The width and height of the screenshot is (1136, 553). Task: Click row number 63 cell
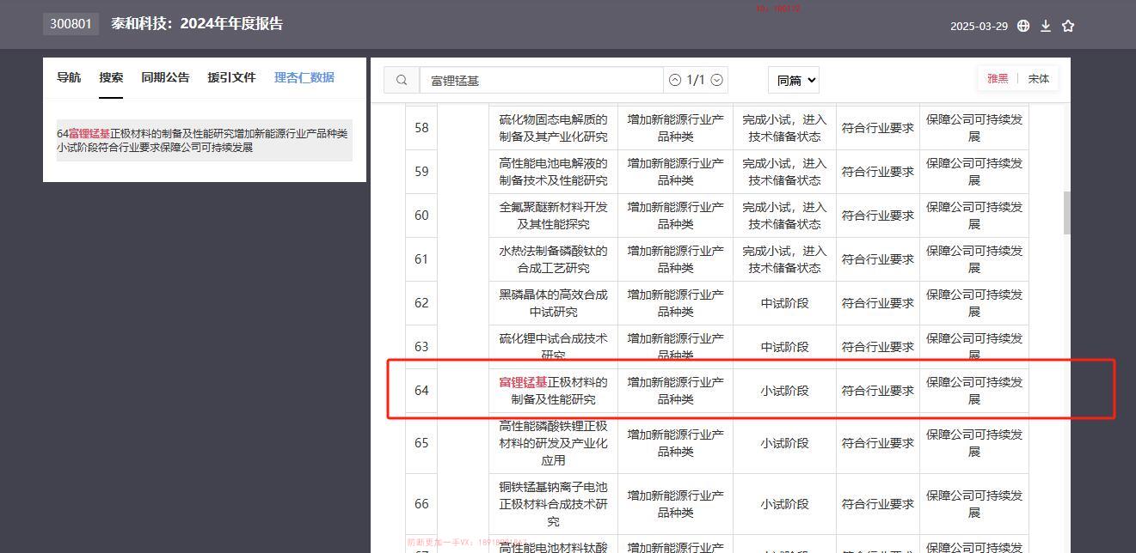[x=421, y=346]
